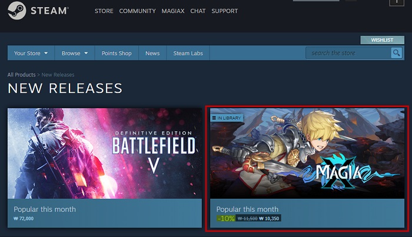Select the Steam Labs tab
The height and width of the screenshot is (237, 412).
pyautogui.click(x=188, y=53)
